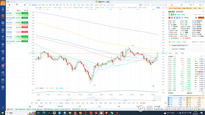Open the chart layout dropdown
205x115 pixels.
[x=148, y=5]
